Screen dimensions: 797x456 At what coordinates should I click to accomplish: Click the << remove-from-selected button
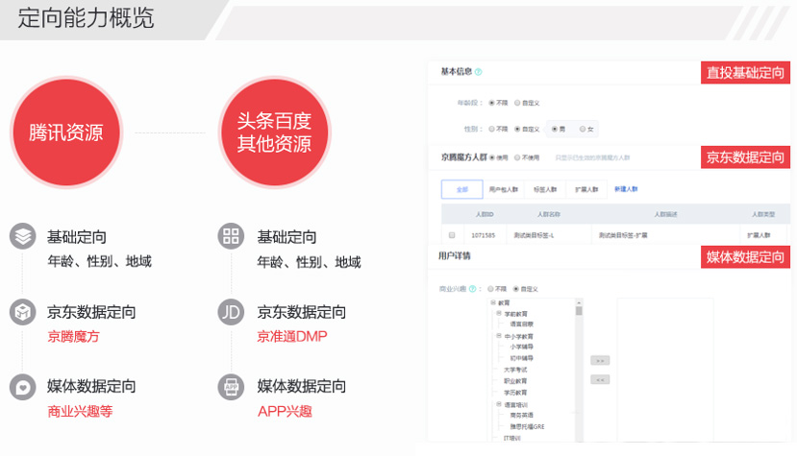[600, 380]
